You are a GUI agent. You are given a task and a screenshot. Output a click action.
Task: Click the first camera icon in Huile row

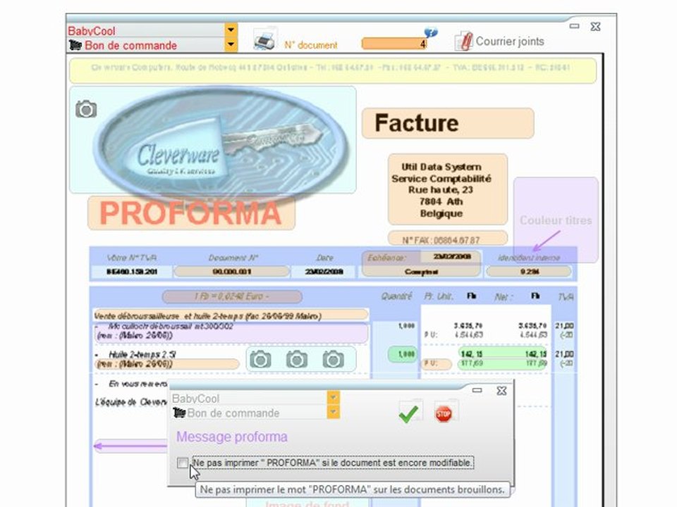click(x=260, y=359)
